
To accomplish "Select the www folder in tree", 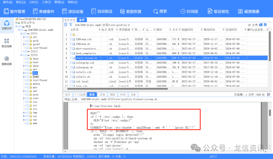I will coord(35,123).
